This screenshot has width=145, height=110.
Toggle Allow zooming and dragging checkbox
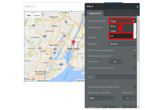[x=135, y=50]
